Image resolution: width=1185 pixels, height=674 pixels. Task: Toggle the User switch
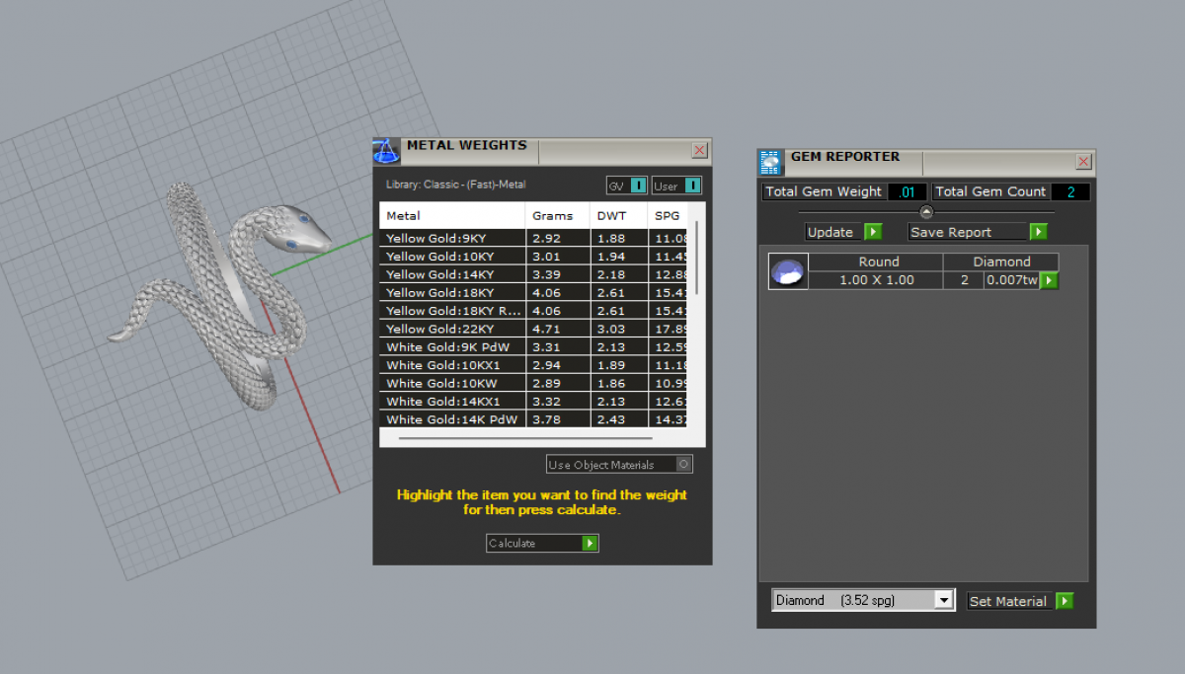pyautogui.click(x=692, y=186)
